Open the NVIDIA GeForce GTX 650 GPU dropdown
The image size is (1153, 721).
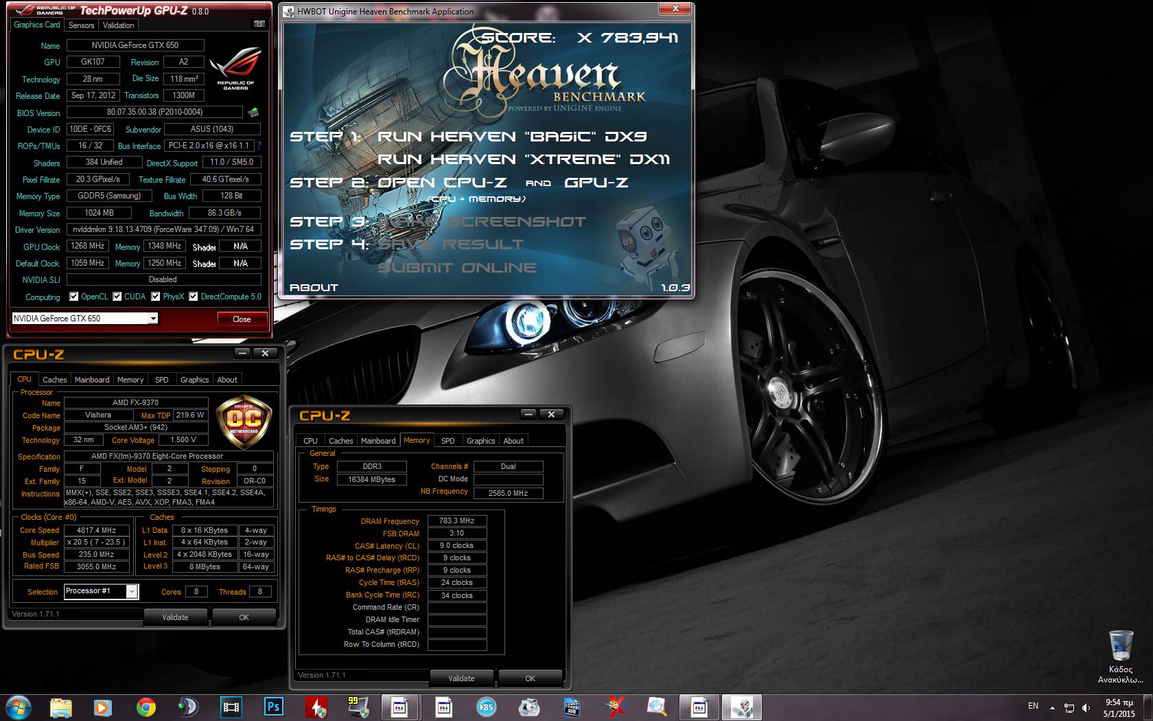pyautogui.click(x=85, y=318)
